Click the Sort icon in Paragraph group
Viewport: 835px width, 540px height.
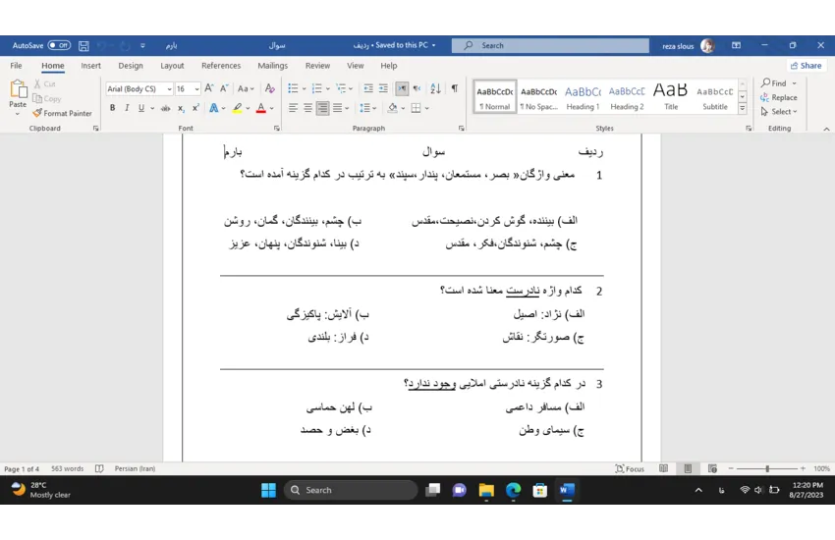point(435,88)
